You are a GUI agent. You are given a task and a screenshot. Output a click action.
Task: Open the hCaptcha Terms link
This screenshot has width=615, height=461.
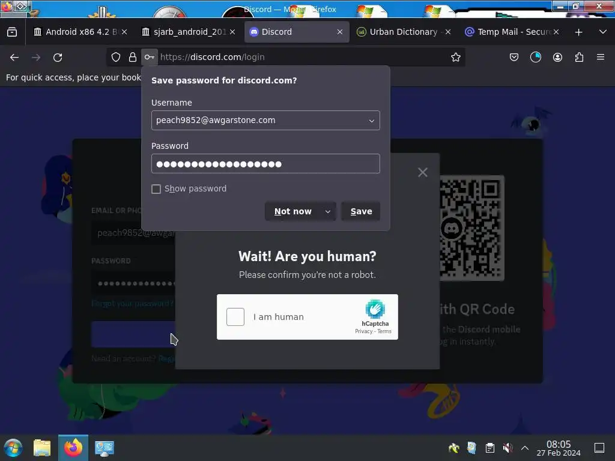(384, 331)
